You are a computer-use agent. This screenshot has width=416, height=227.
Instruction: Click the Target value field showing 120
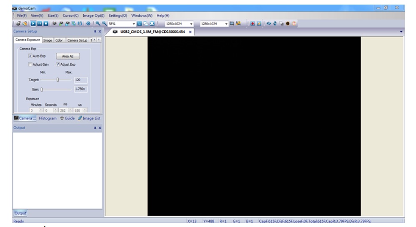pos(80,80)
